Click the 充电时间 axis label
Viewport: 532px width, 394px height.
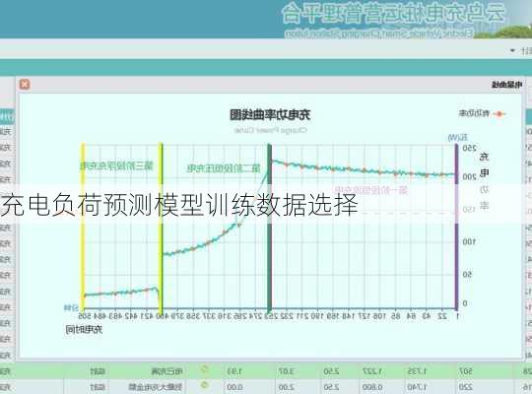point(84,329)
